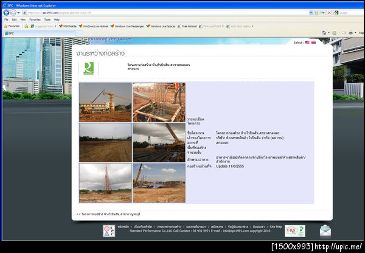Image resolution: width=365 pixels, height=253 pixels.
Task: Open the Windows Live Hotmail favorites link
Action: tap(94, 26)
